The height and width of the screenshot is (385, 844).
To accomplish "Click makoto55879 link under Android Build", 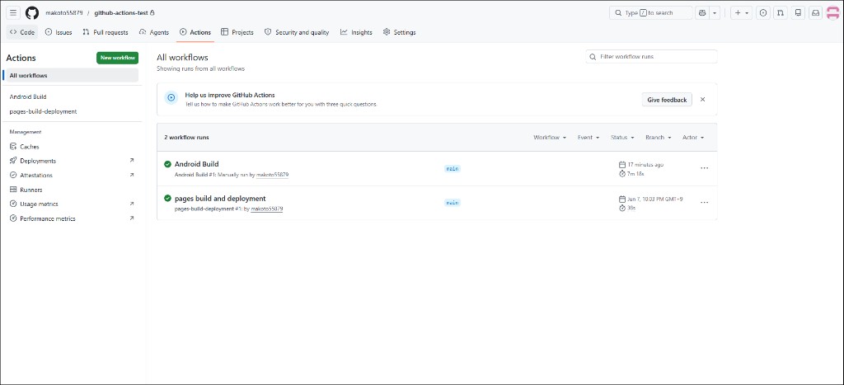I will (272, 175).
